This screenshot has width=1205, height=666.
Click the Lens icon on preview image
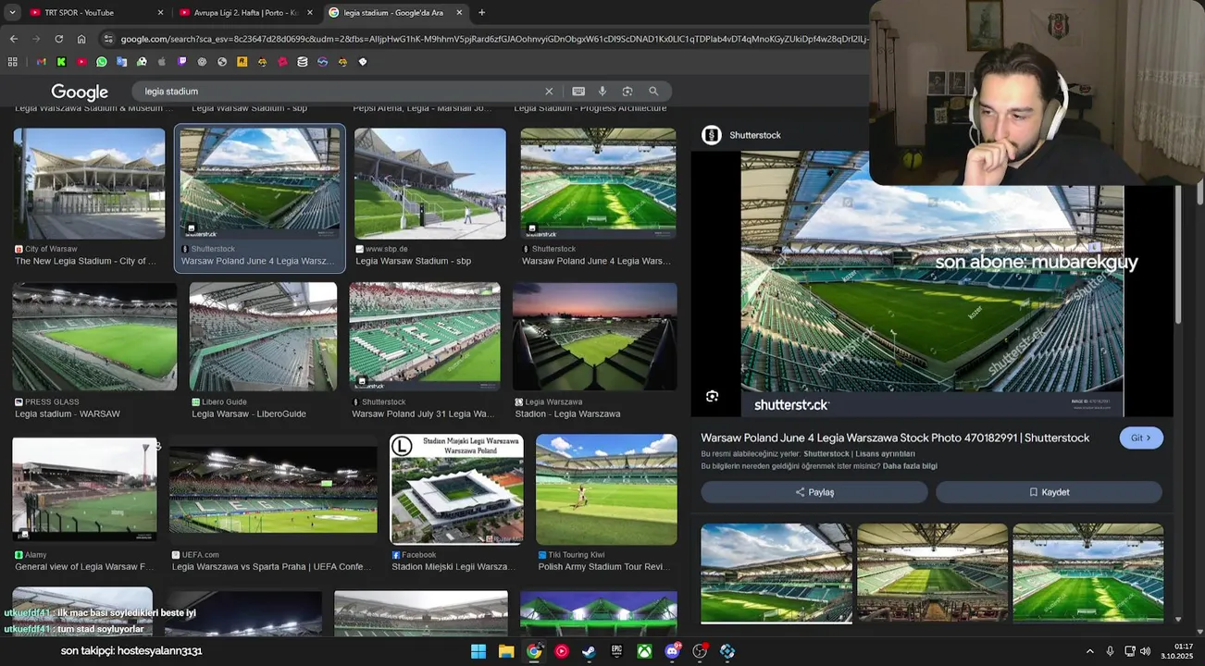pos(712,396)
